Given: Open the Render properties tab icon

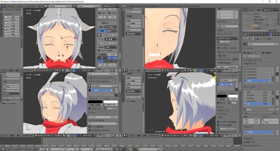Looking at the screenshot, I should click(x=250, y=34).
